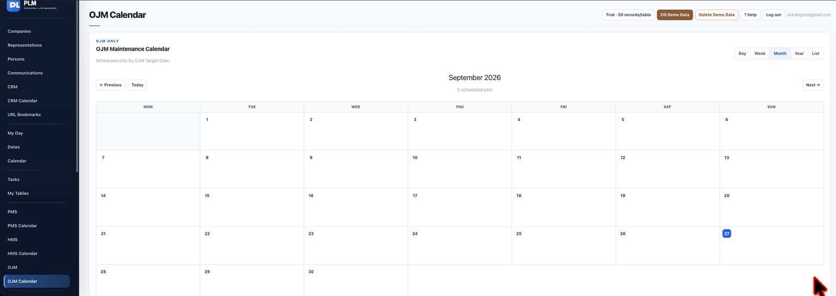Open the Help button
This screenshot has height=296, width=836.
[x=750, y=15]
